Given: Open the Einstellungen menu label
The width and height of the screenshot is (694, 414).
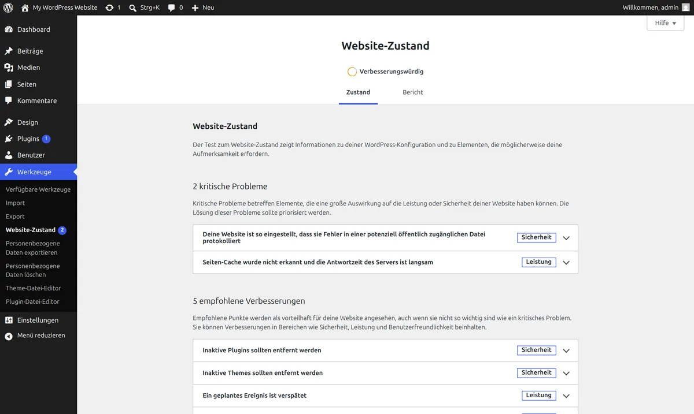Looking at the screenshot, I should pos(38,320).
